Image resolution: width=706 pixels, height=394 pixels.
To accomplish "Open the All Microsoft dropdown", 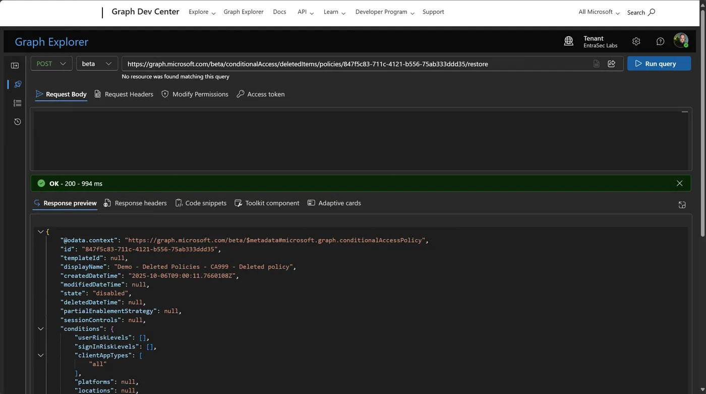I will 599,12.
